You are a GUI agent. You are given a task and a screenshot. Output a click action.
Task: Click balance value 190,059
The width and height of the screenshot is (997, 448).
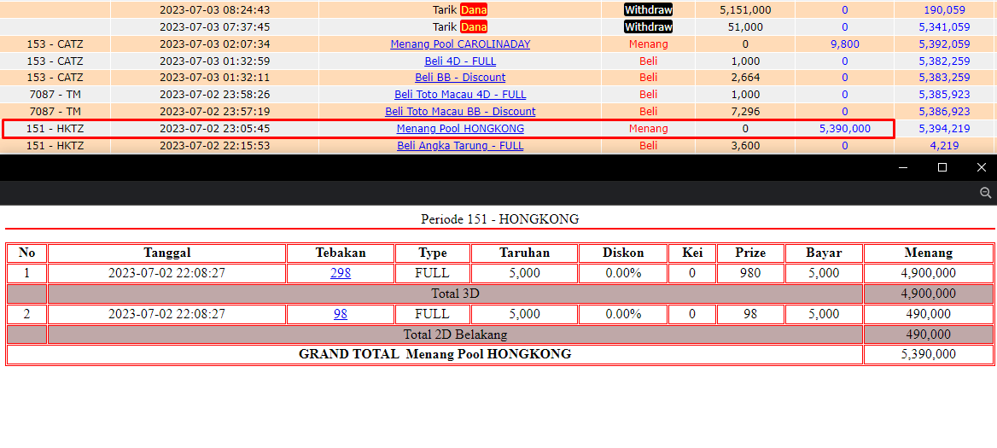coord(944,10)
